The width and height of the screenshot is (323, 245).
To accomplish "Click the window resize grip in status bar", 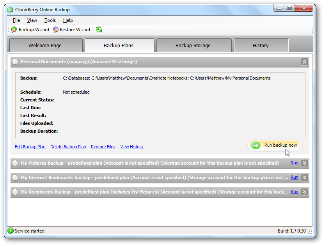I will [310, 232].
